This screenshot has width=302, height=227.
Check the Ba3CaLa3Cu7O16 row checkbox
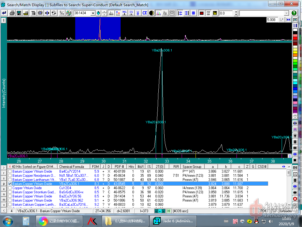click(x=10, y=205)
